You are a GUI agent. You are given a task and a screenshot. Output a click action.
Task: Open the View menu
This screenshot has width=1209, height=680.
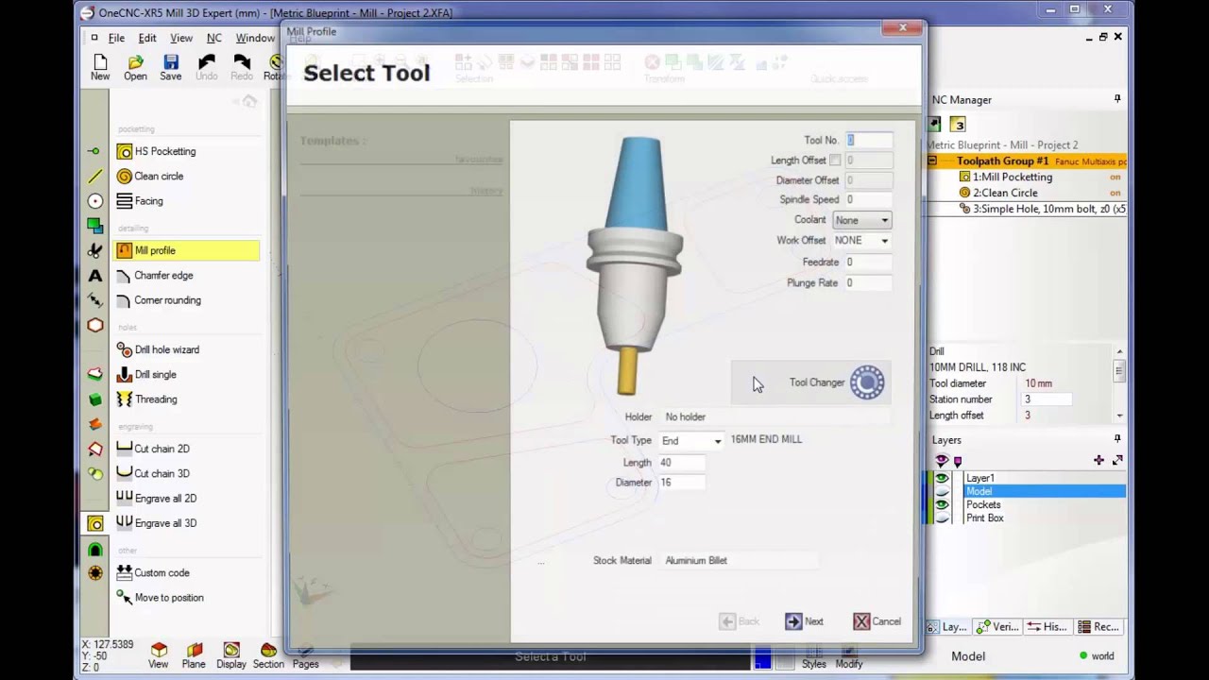181,38
